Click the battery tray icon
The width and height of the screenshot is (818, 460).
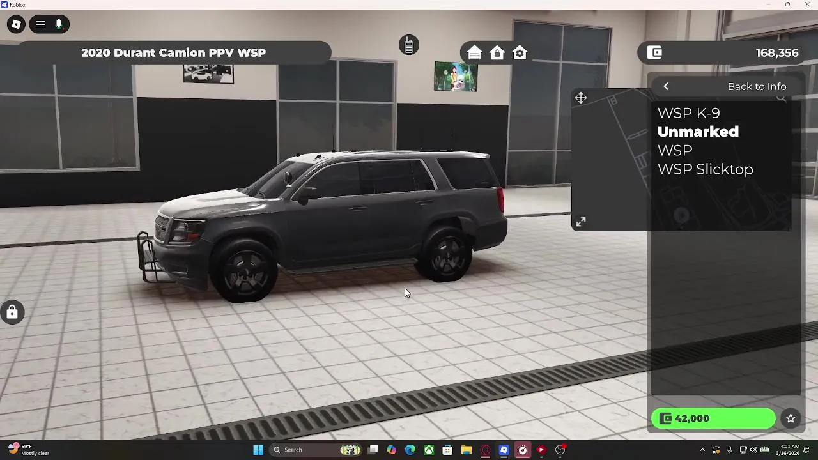764,450
